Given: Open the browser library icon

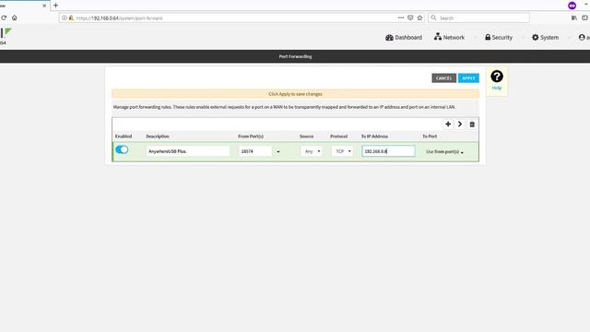Looking at the screenshot, I should 573,18.
